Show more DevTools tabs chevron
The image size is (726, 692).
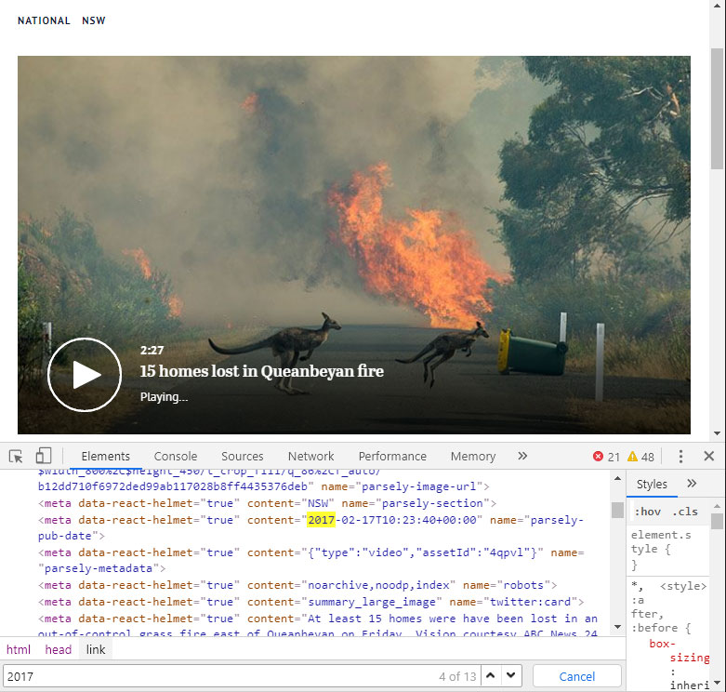pos(522,456)
